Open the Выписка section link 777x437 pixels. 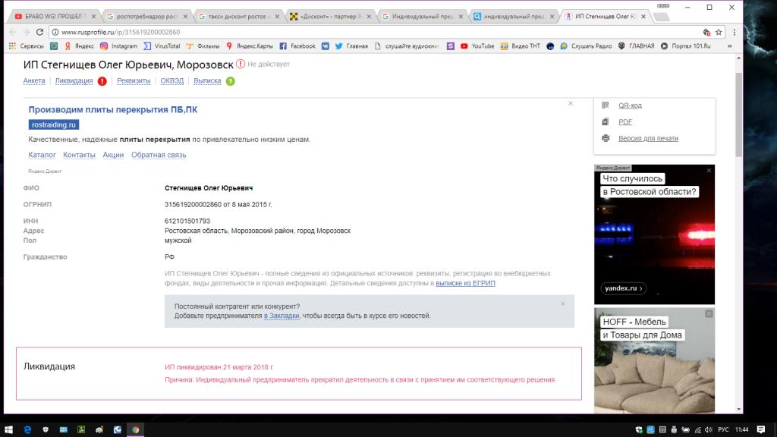207,80
